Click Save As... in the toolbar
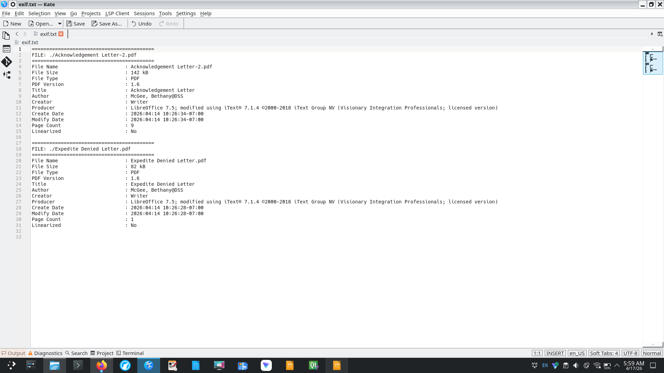Screen dimensions: 664x373 (x=107, y=23)
